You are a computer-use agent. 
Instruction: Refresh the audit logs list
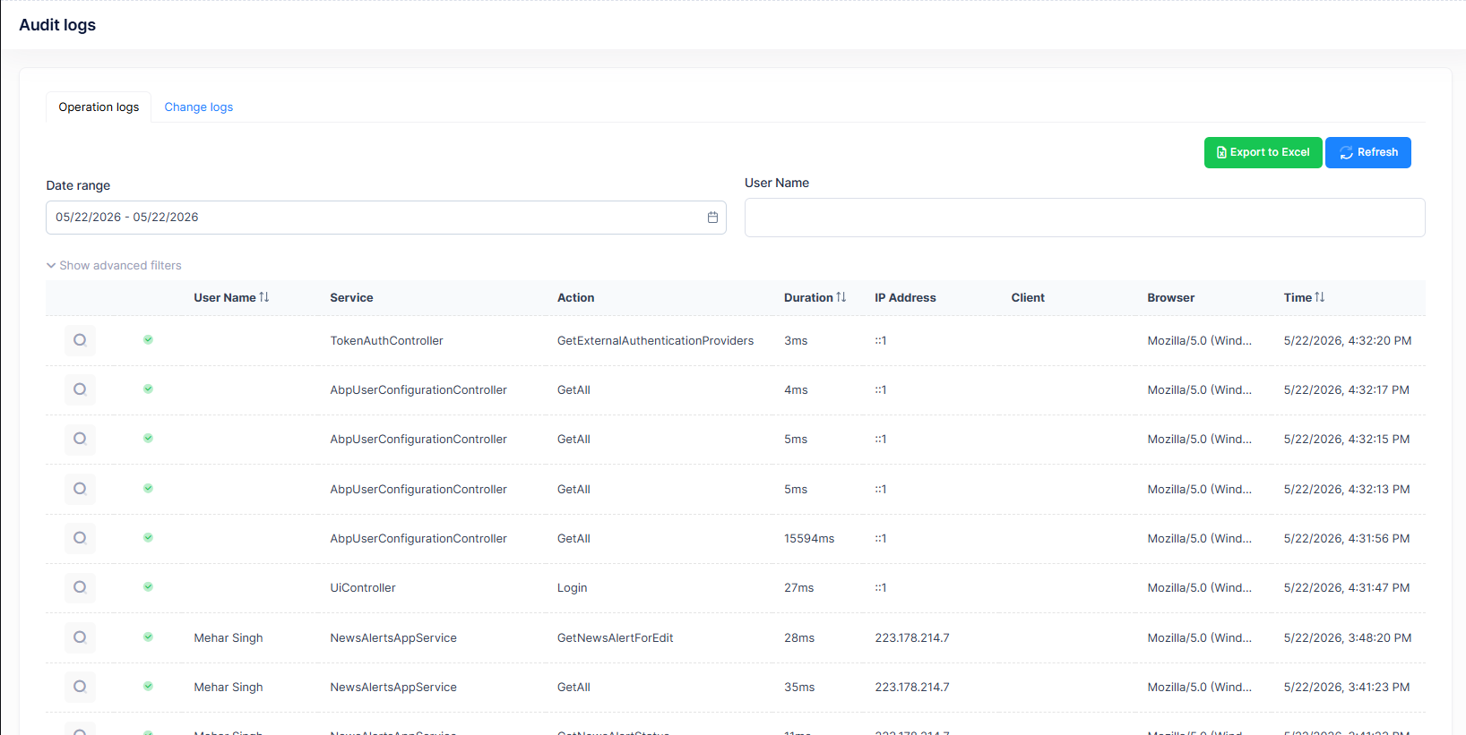coord(1368,152)
